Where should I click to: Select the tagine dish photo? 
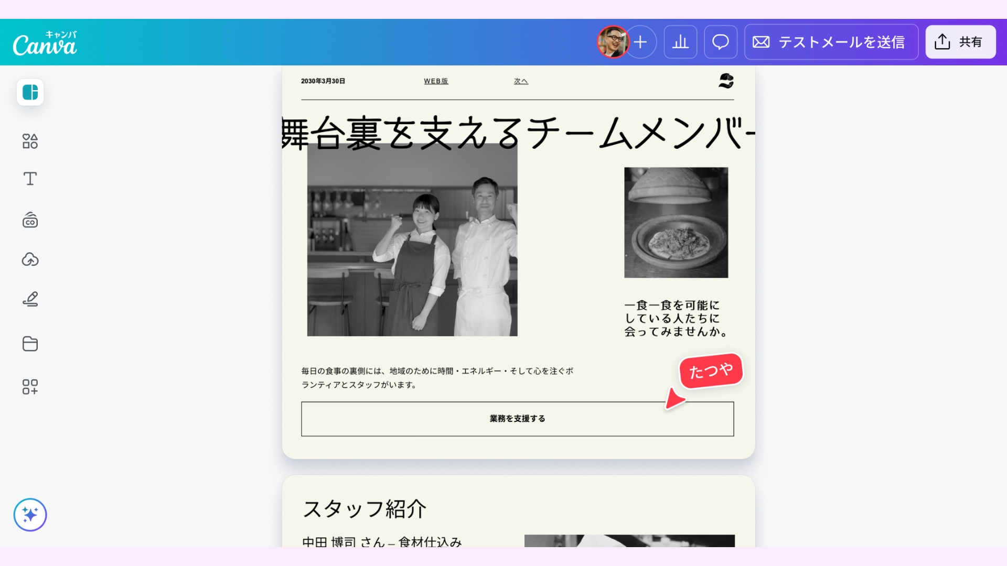[x=676, y=222]
